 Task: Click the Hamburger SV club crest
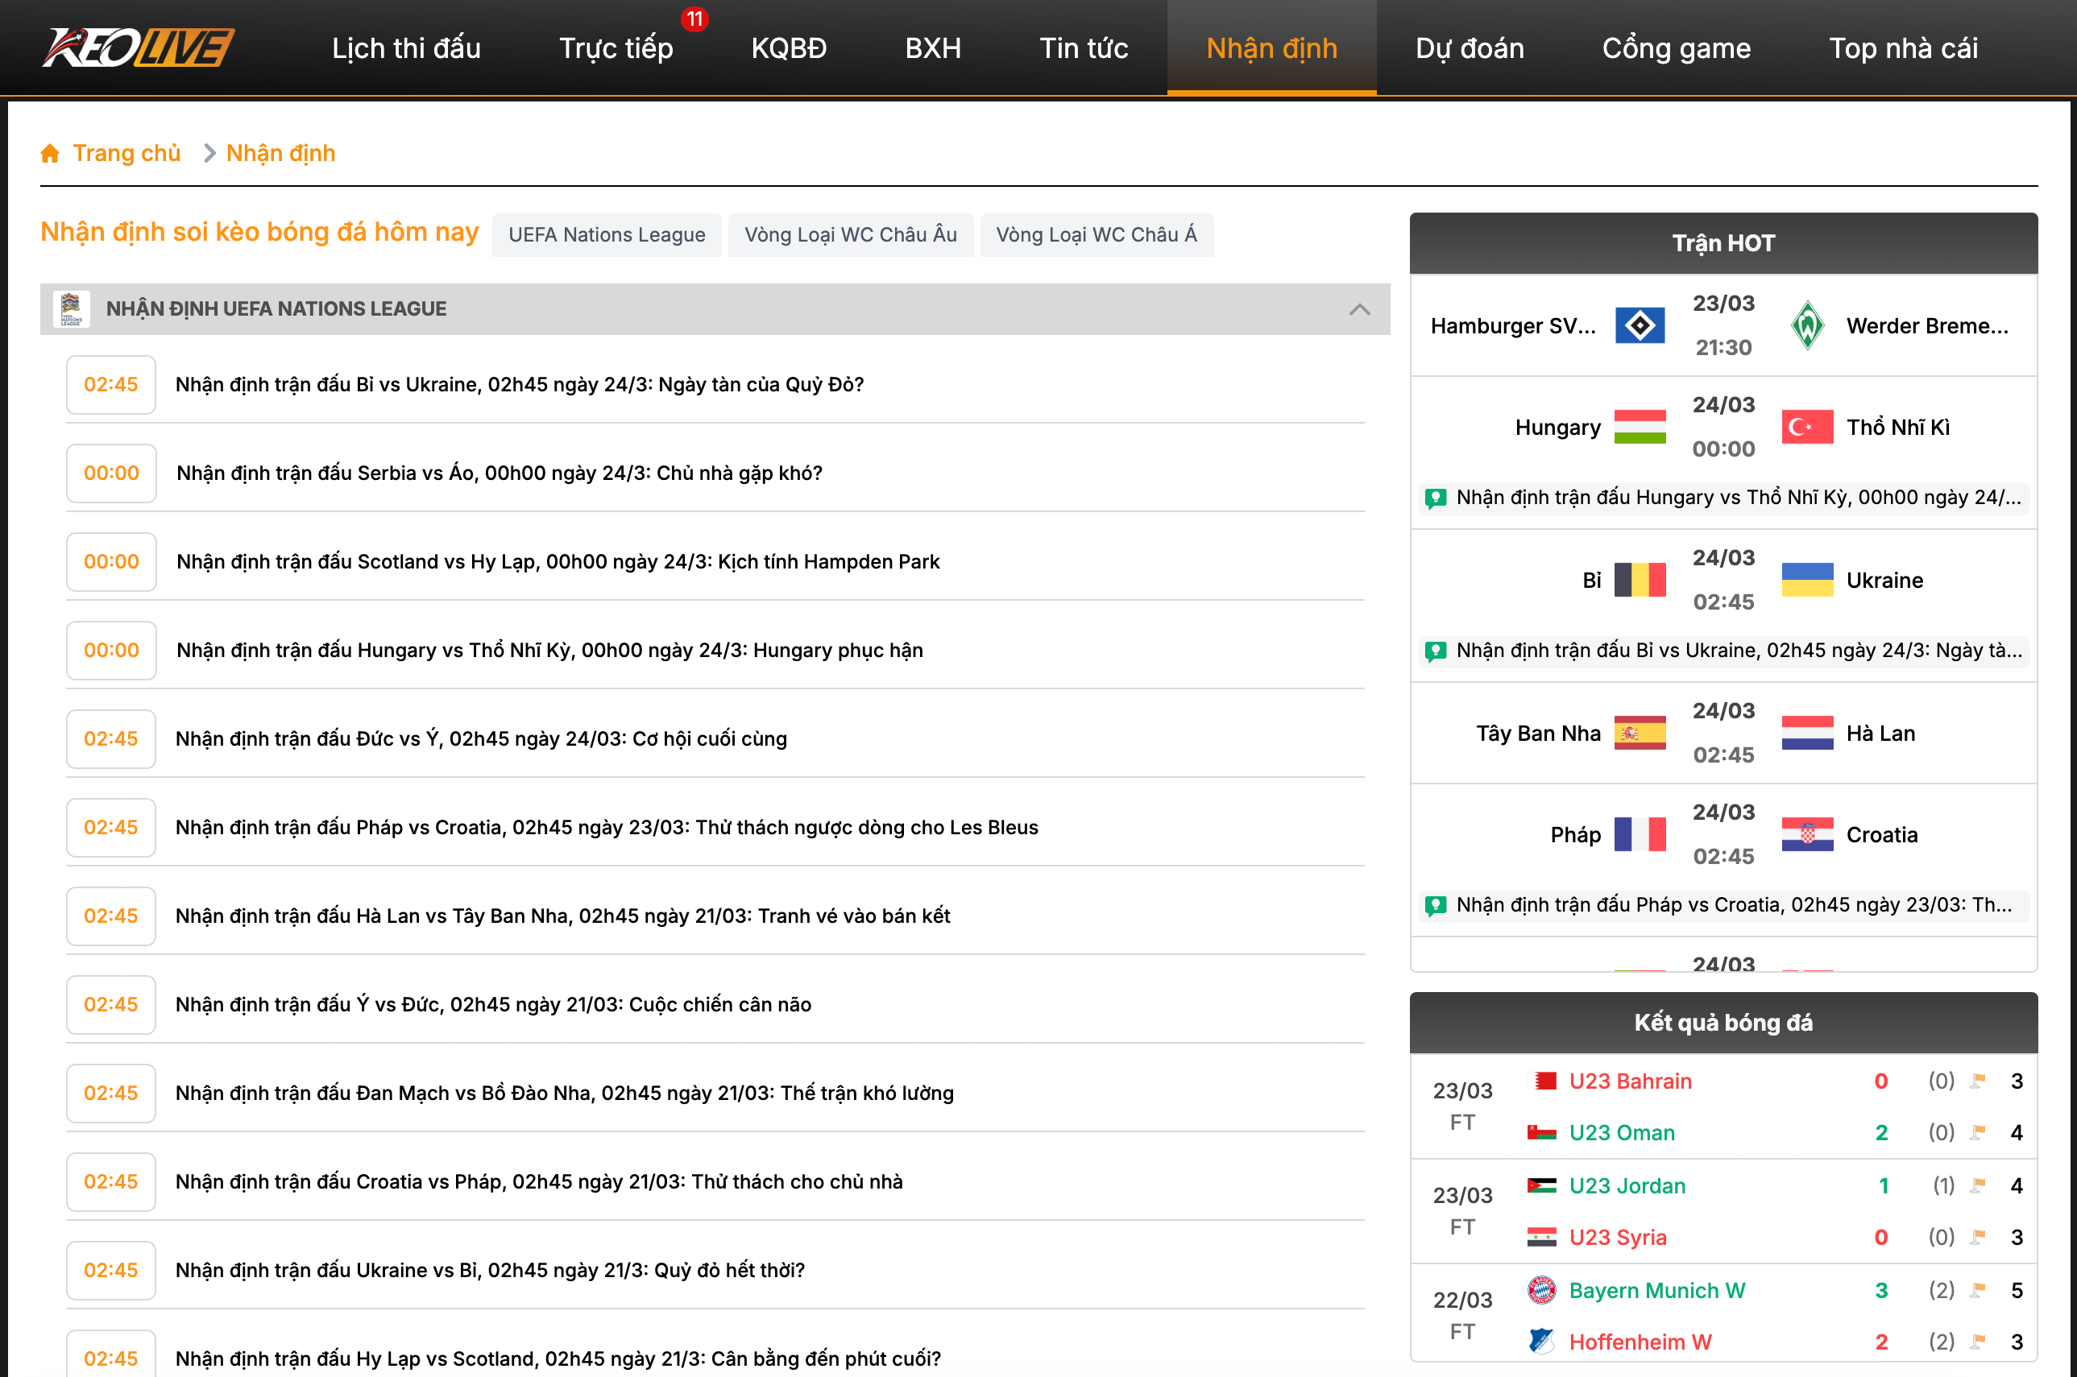coord(1640,326)
